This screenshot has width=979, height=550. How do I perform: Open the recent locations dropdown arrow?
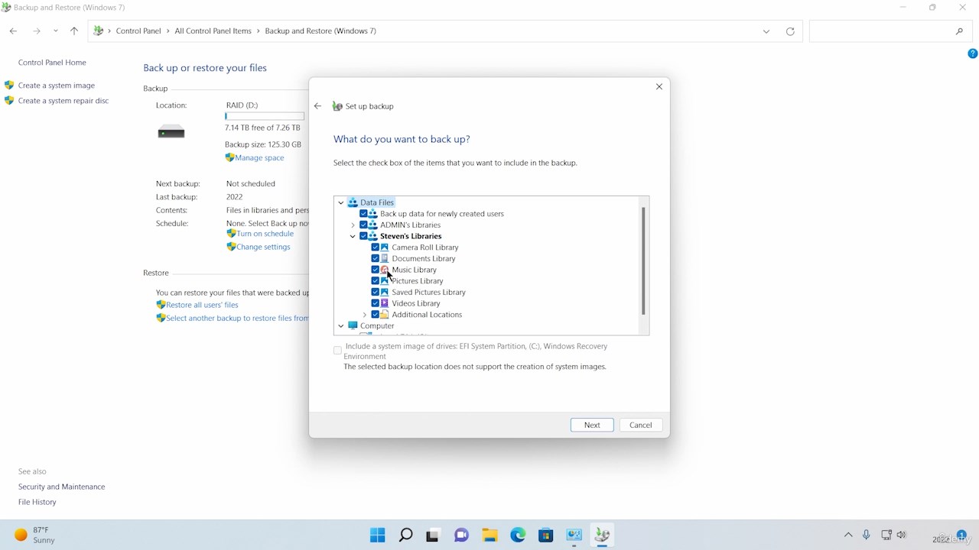[x=56, y=31]
